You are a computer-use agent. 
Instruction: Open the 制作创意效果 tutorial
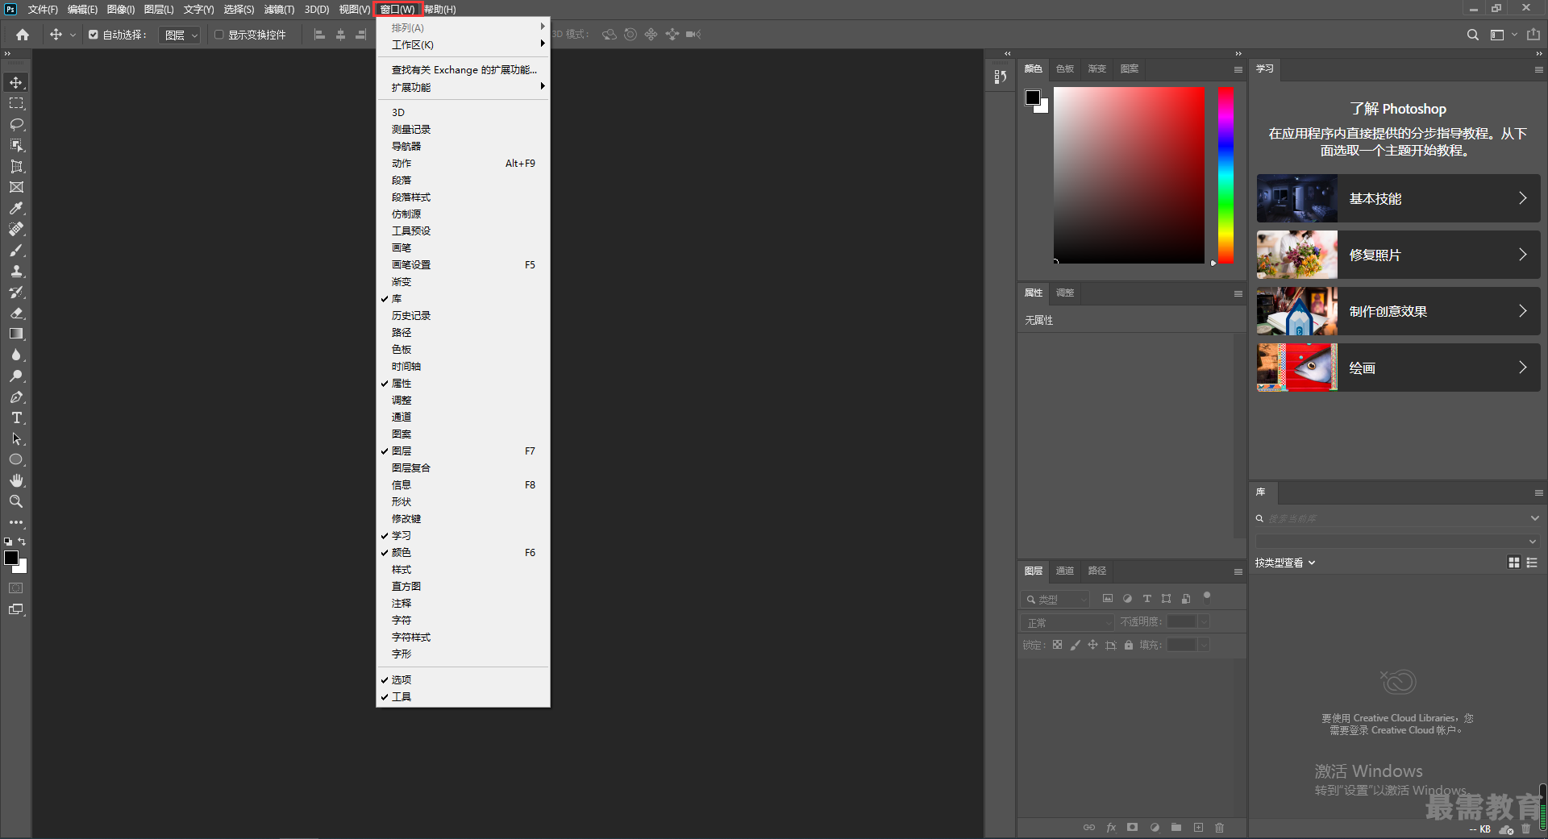1398,311
